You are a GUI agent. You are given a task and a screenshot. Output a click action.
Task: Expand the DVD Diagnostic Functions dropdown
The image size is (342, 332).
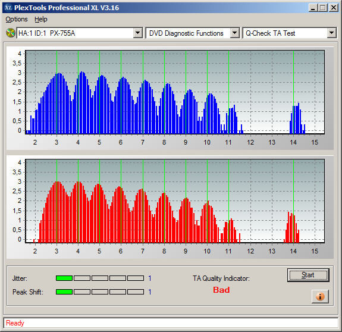pyautogui.click(x=235, y=33)
